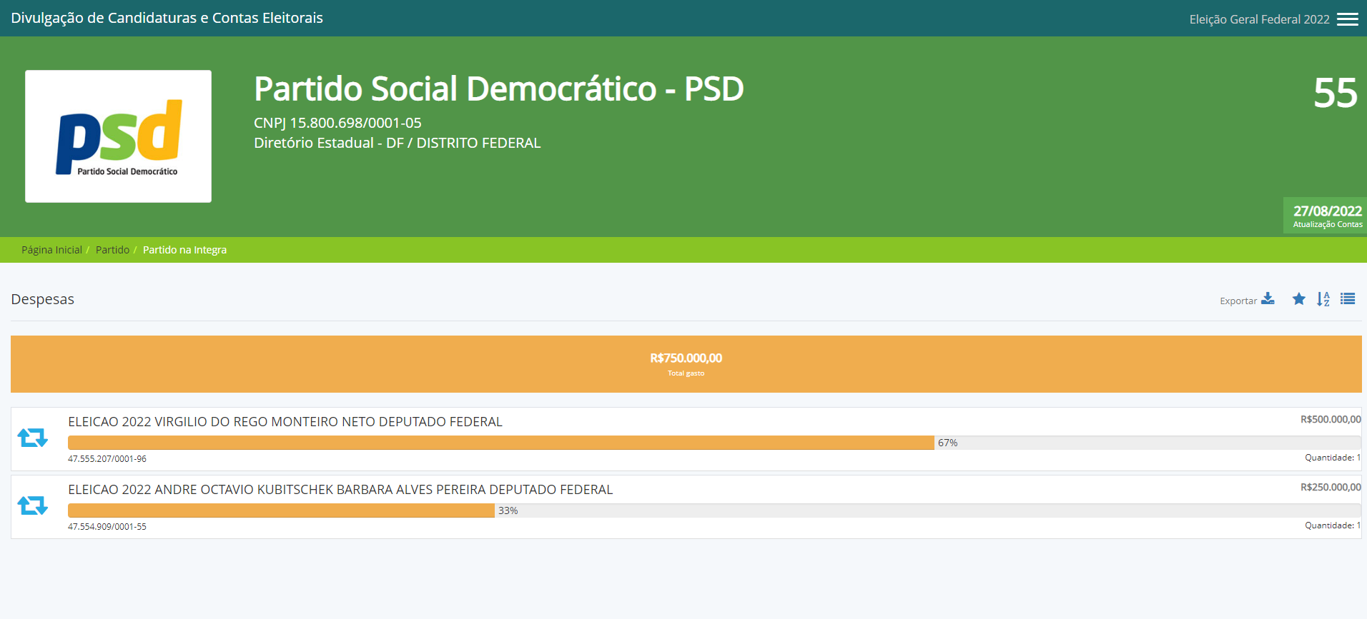Viewport: 1367px width, 619px height.
Task: Click the transfer arrows icon beside Andre Kubitschek's entry
Action: pos(33,505)
